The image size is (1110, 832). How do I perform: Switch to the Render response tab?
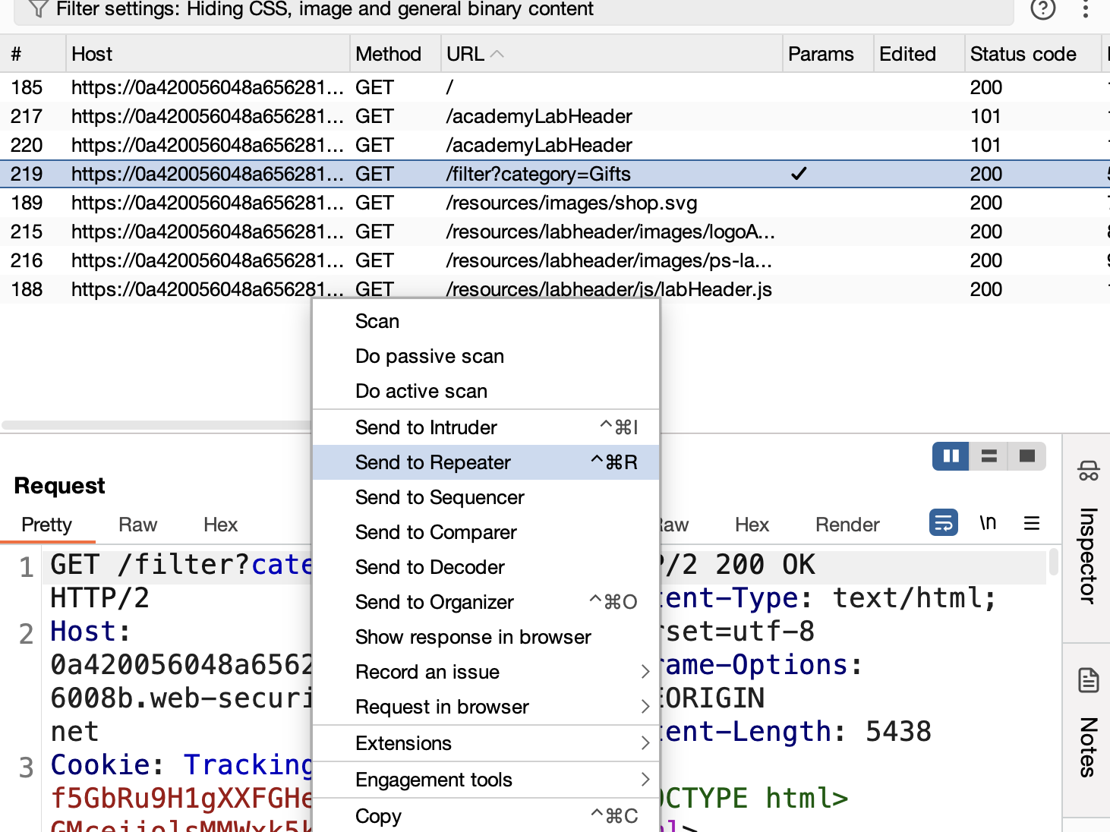(x=847, y=525)
